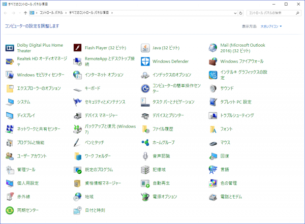Open the キーボード icon
The image size is (305, 224).
point(77,89)
